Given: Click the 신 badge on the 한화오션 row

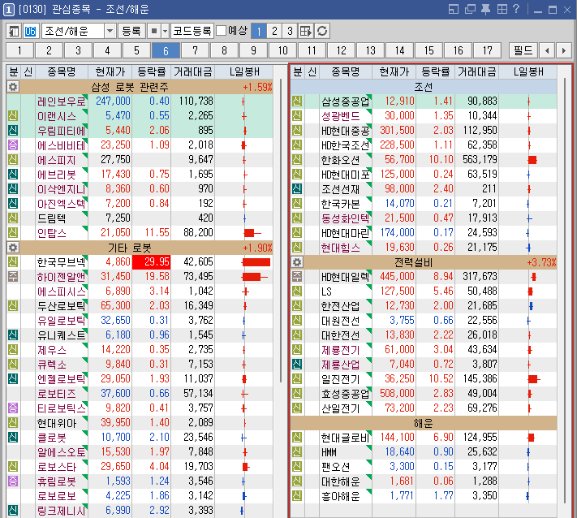Looking at the screenshot, I should [x=297, y=159].
